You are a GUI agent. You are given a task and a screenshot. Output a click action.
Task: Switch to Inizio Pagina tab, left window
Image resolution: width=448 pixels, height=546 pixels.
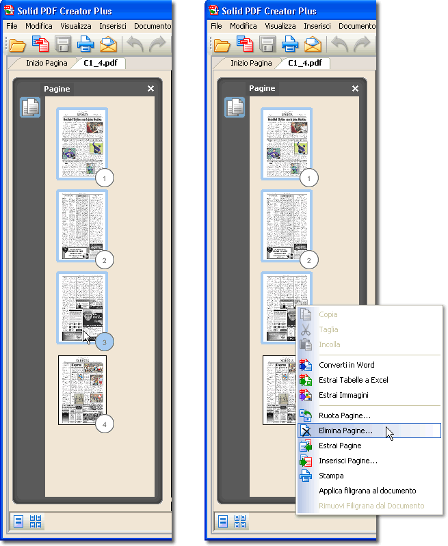click(47, 63)
